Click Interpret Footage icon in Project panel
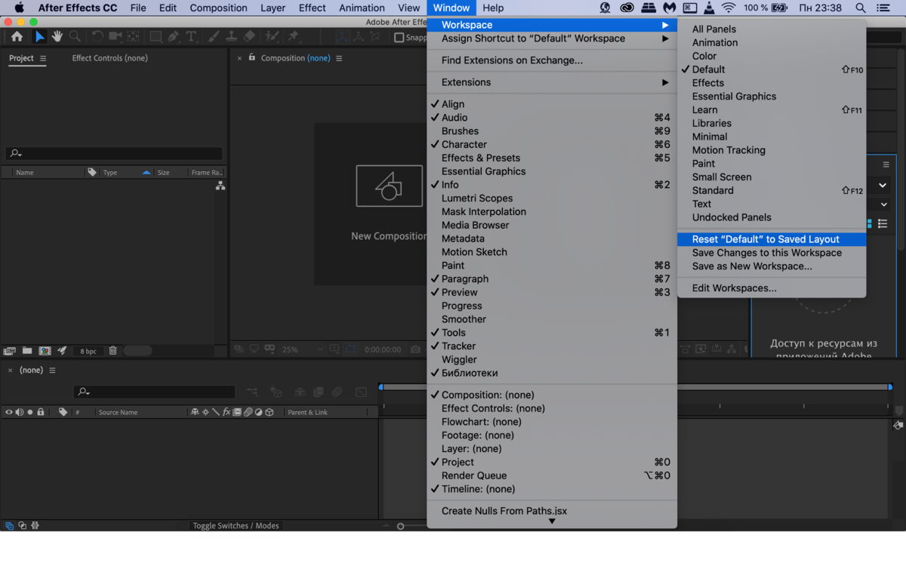Viewport: 906px width, 566px height. [x=9, y=351]
